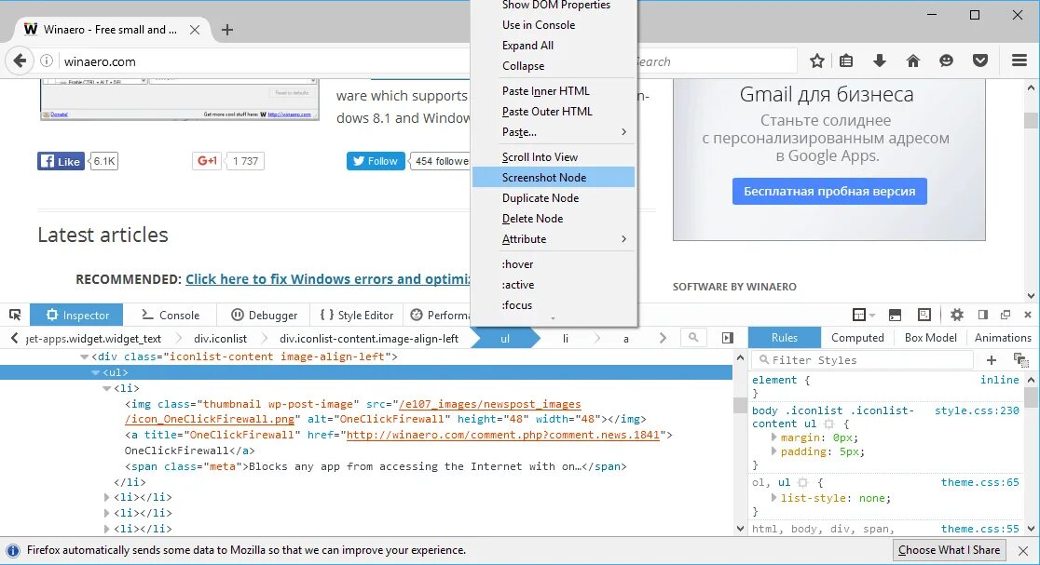Expand the padding property in Rules
1040x565 pixels.
coord(773,451)
